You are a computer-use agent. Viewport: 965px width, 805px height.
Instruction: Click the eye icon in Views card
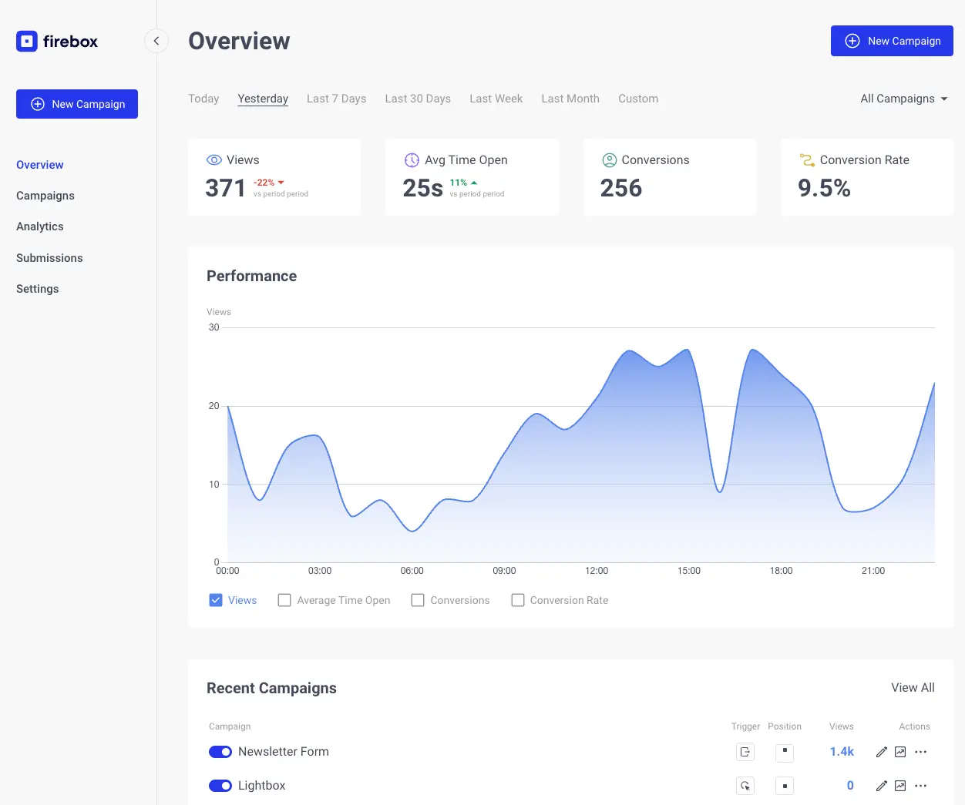(214, 160)
